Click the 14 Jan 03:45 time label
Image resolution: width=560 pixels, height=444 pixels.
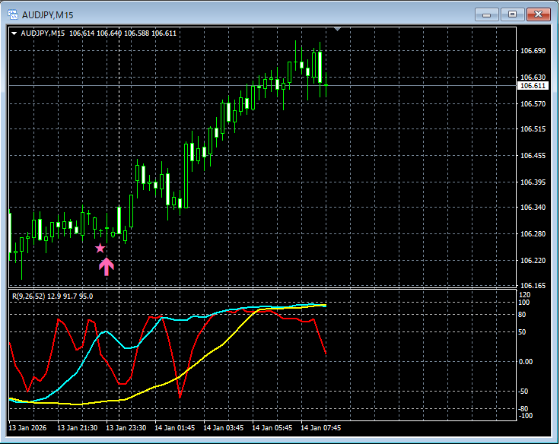pyautogui.click(x=223, y=427)
